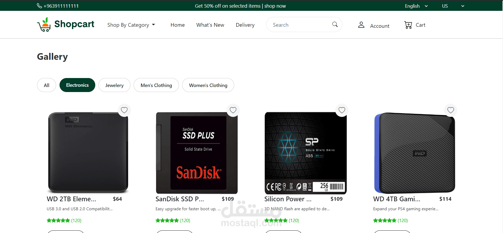Select the All gallery filter
Image resolution: width=503 pixels, height=233 pixels.
click(x=47, y=85)
